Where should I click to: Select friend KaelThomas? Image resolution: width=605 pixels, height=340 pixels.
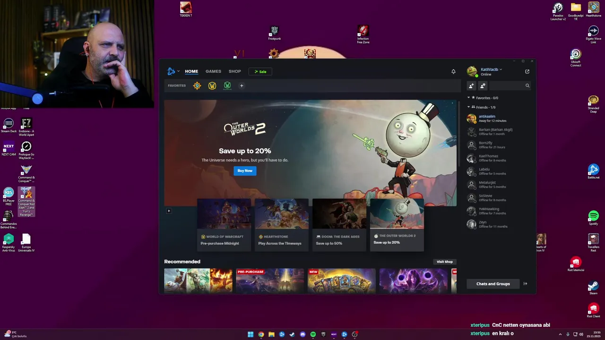pos(499,158)
